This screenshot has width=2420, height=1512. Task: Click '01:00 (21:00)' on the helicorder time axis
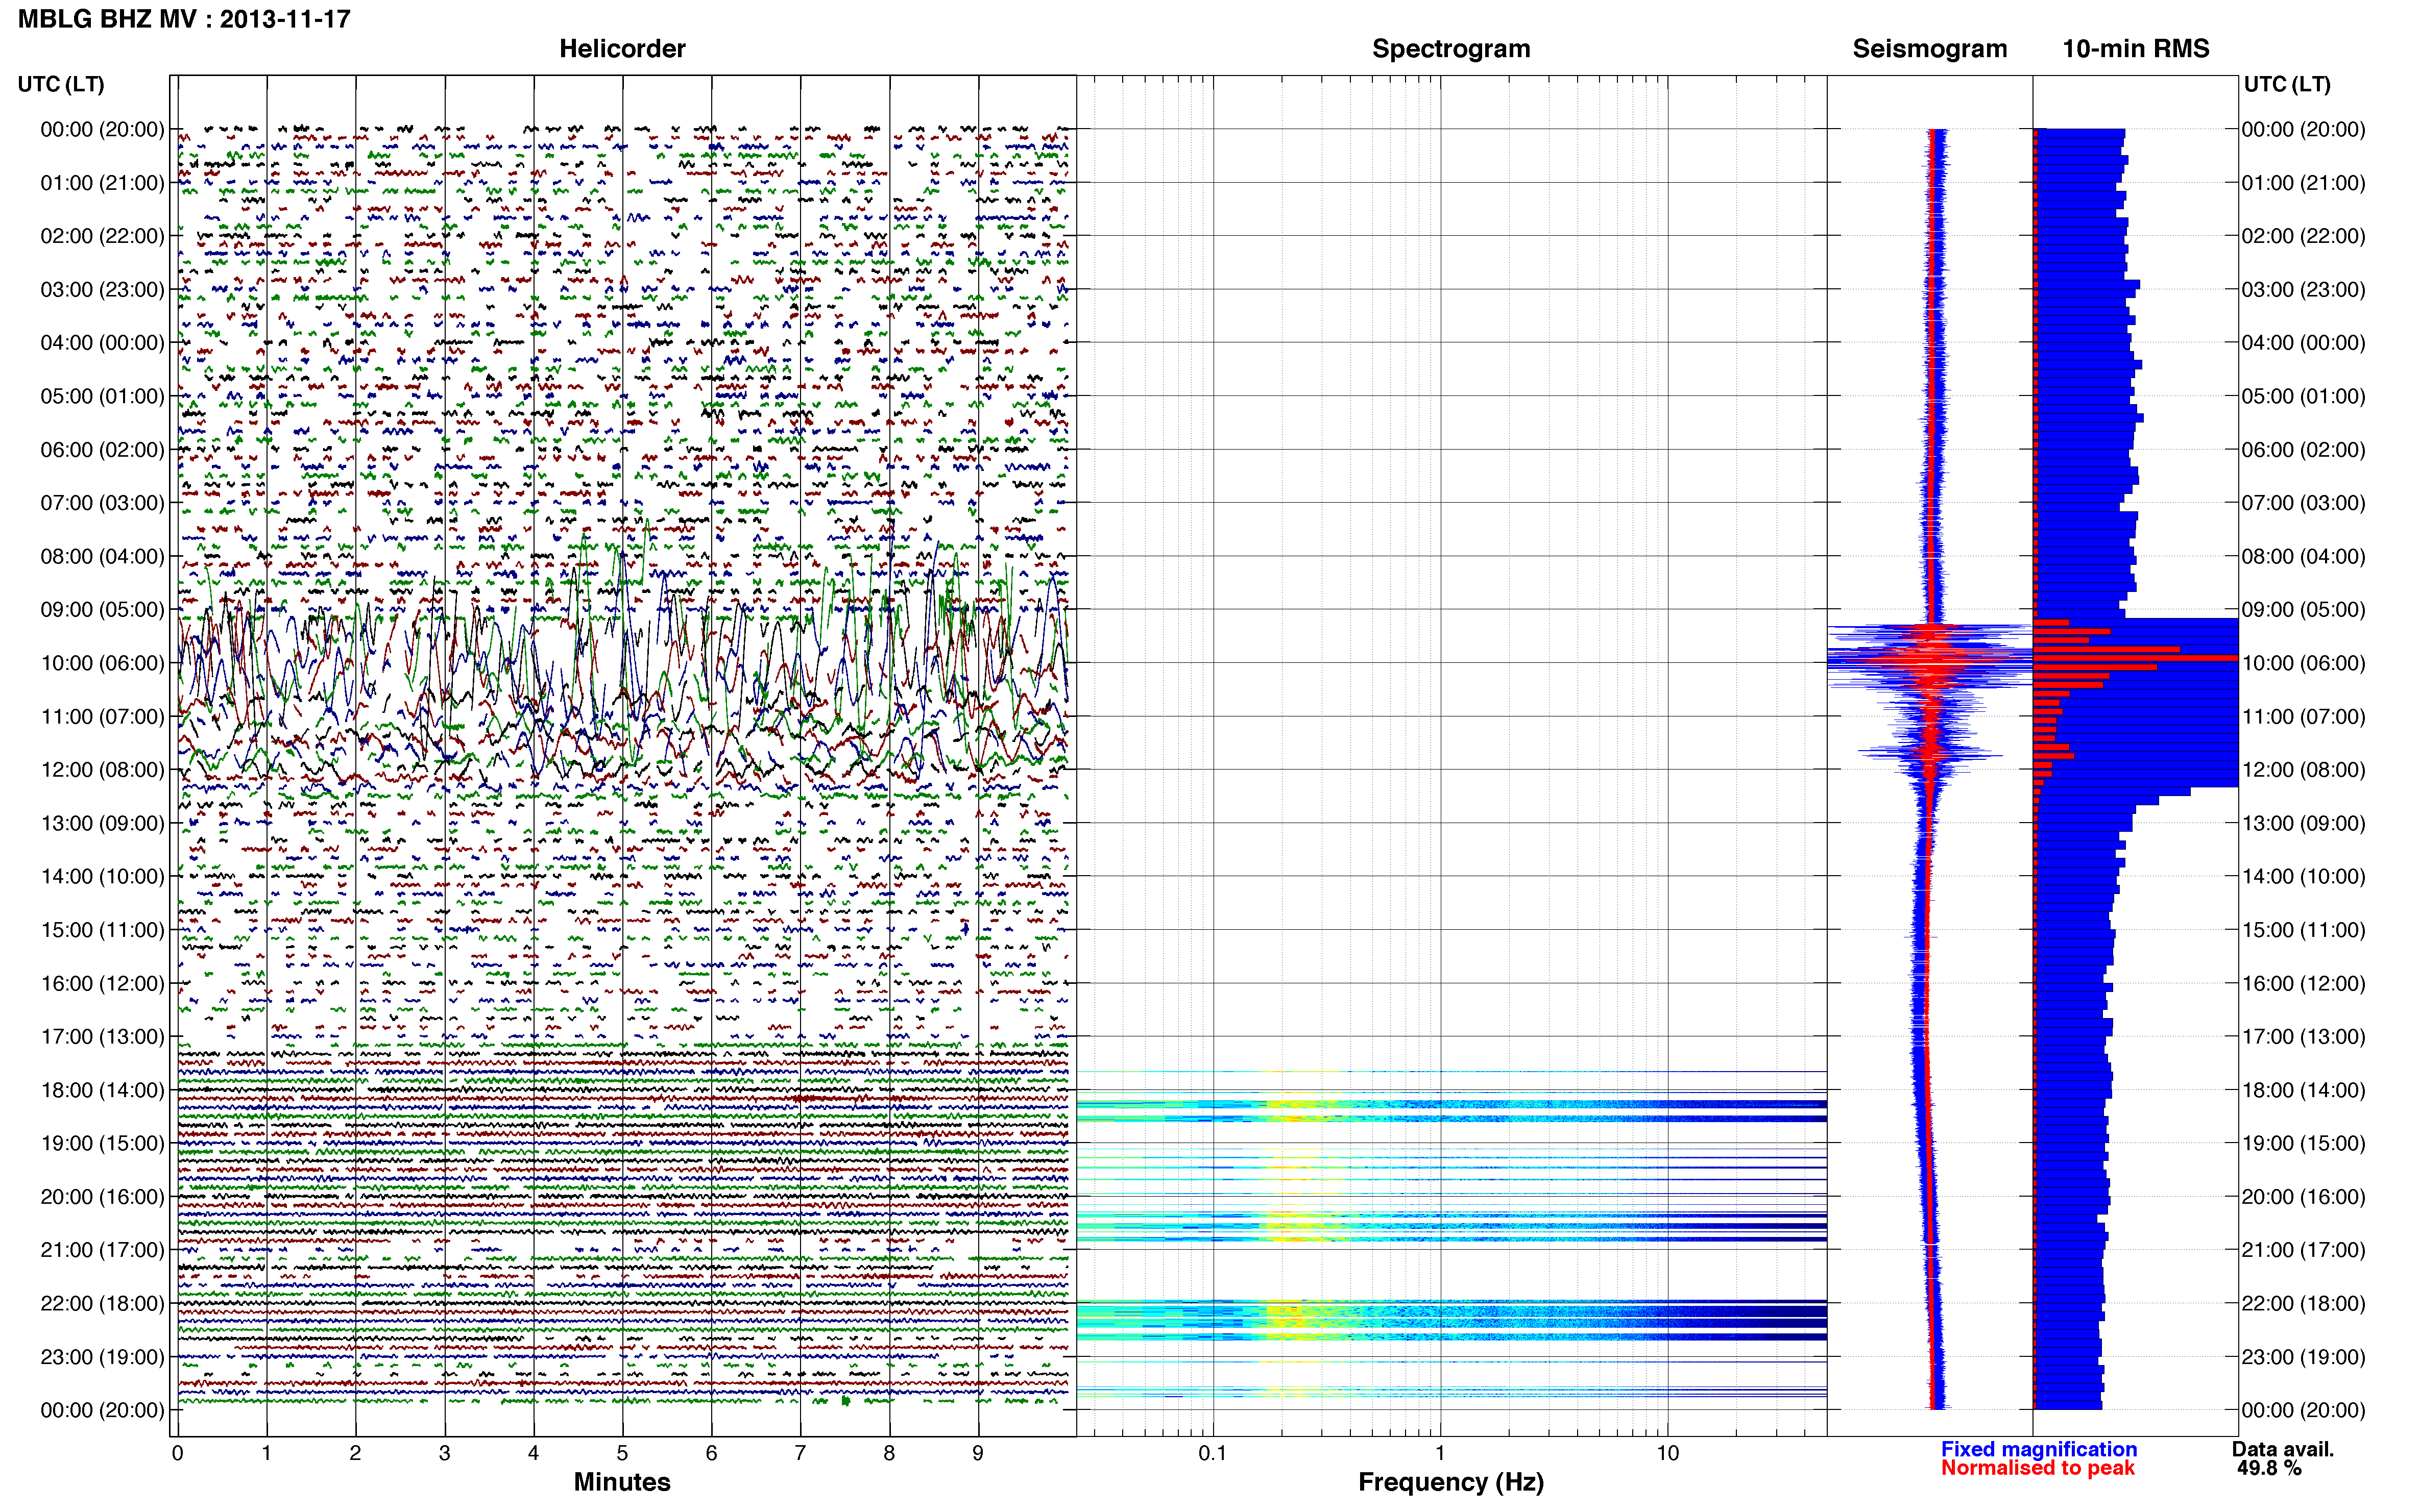coord(102,183)
